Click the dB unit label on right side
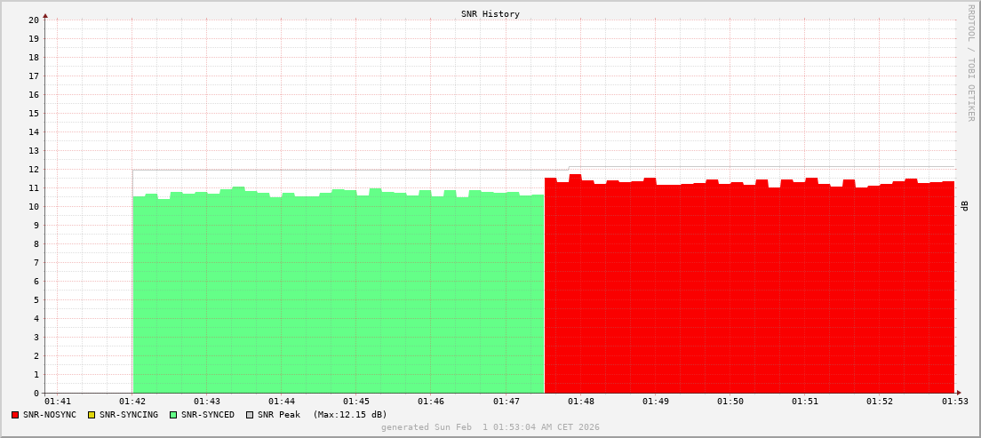The image size is (981, 438). pos(965,205)
